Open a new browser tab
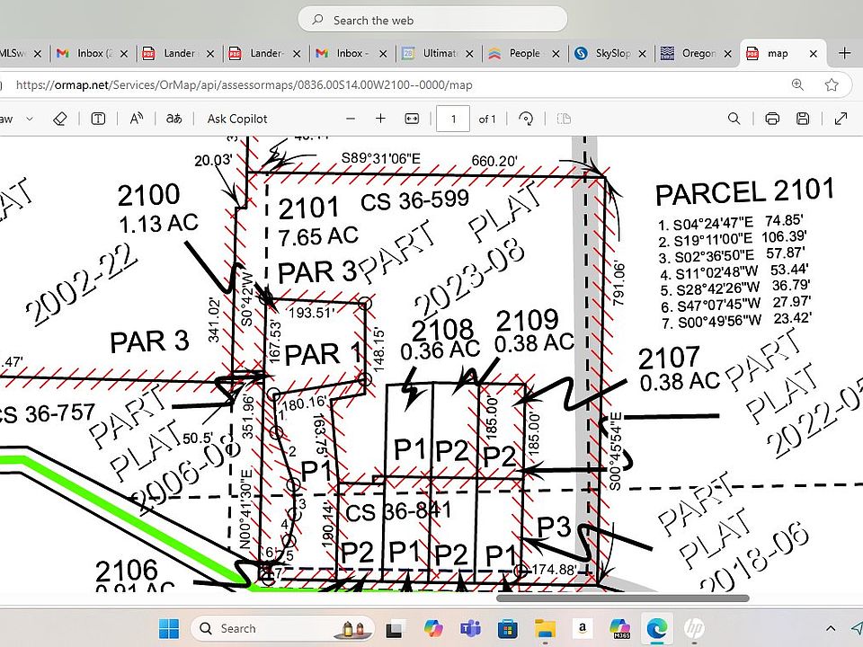This screenshot has height=647, width=863. 845,53
